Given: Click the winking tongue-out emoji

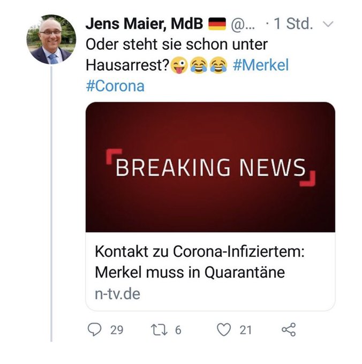Looking at the screenshot, I should click(x=179, y=65).
